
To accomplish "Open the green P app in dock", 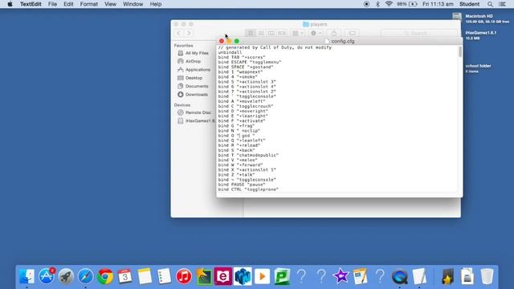I will pyautogui.click(x=282, y=276).
